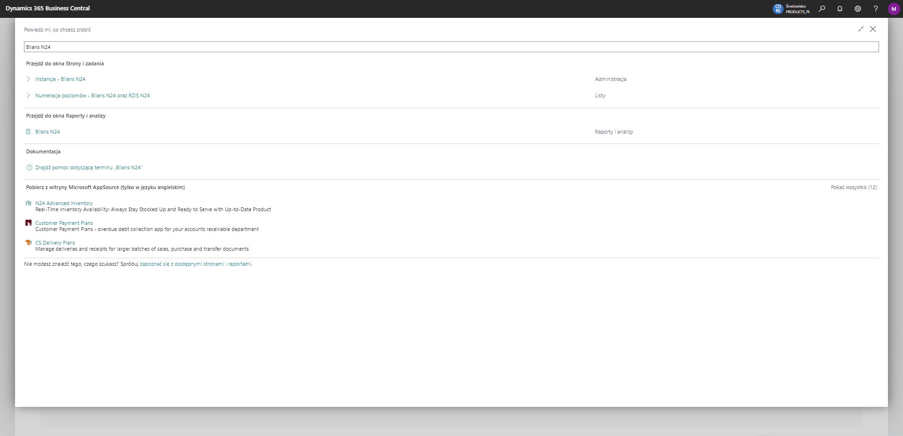This screenshot has height=436, width=903.
Task: Collapse the Tell Me dialog with the resize arrow
Action: 861,29
